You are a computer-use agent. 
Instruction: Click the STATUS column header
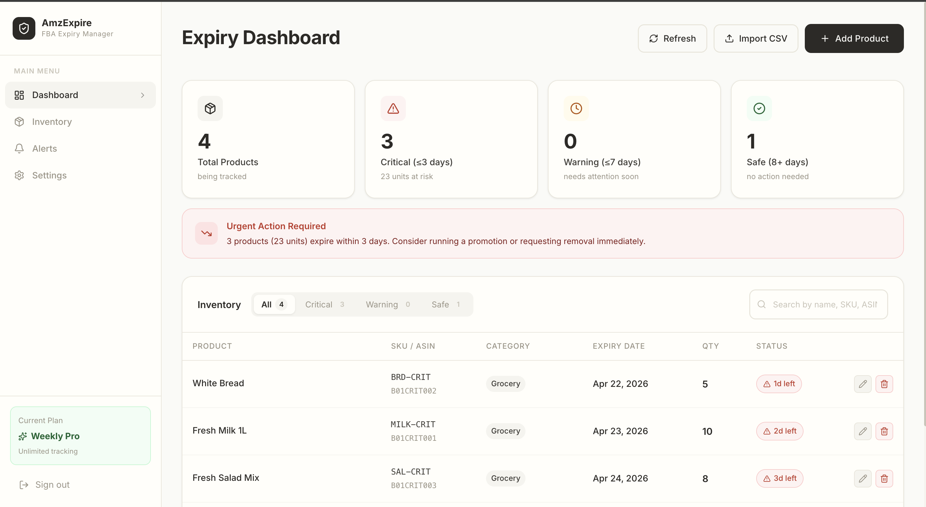tap(772, 346)
